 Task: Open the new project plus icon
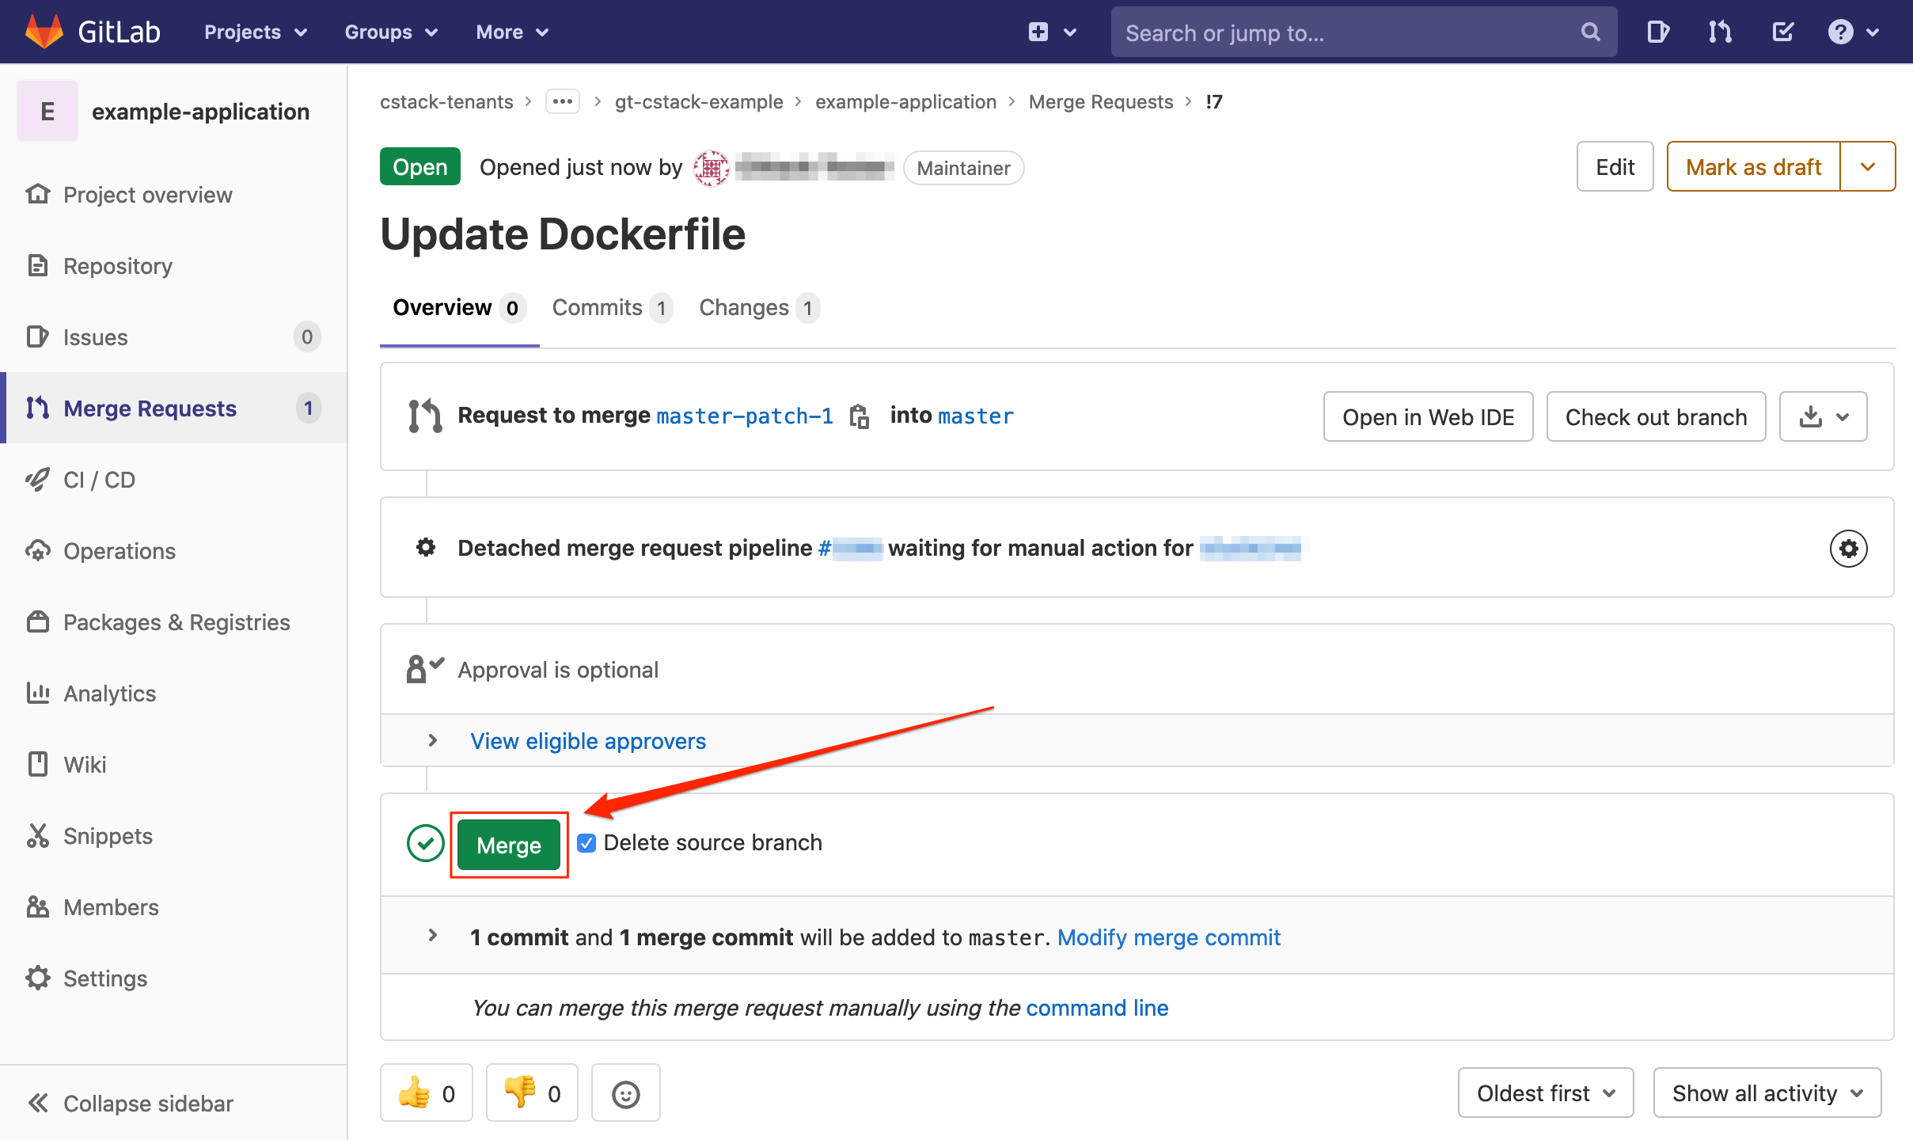tap(1037, 32)
